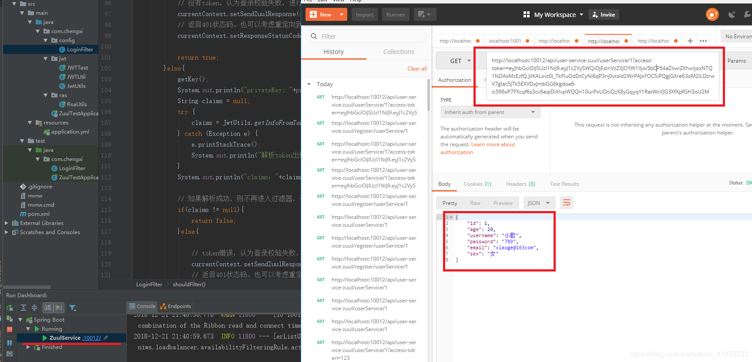Switch response view to Pretty
The image size is (752, 362).
point(450,203)
